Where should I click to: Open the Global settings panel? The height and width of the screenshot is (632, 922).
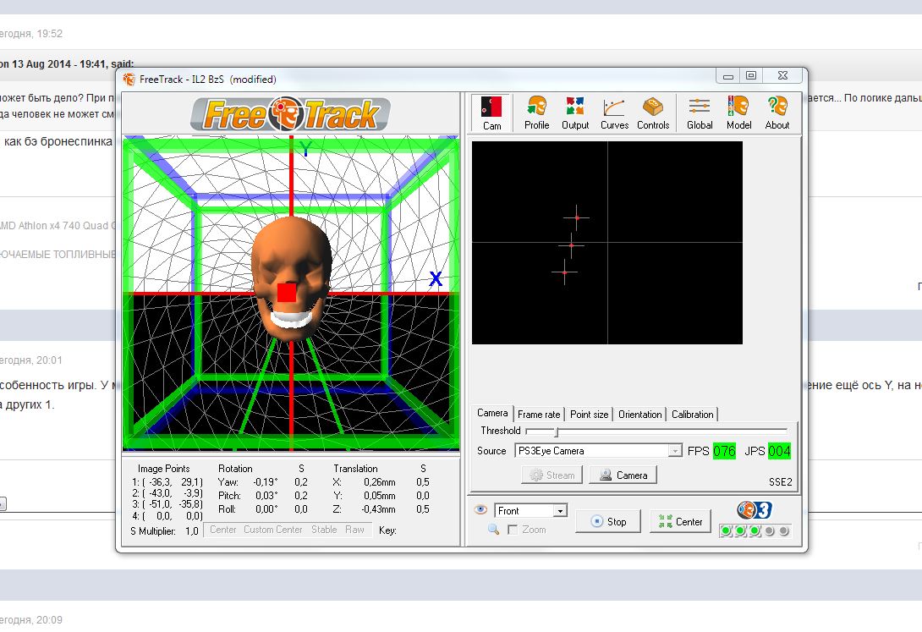[700, 113]
